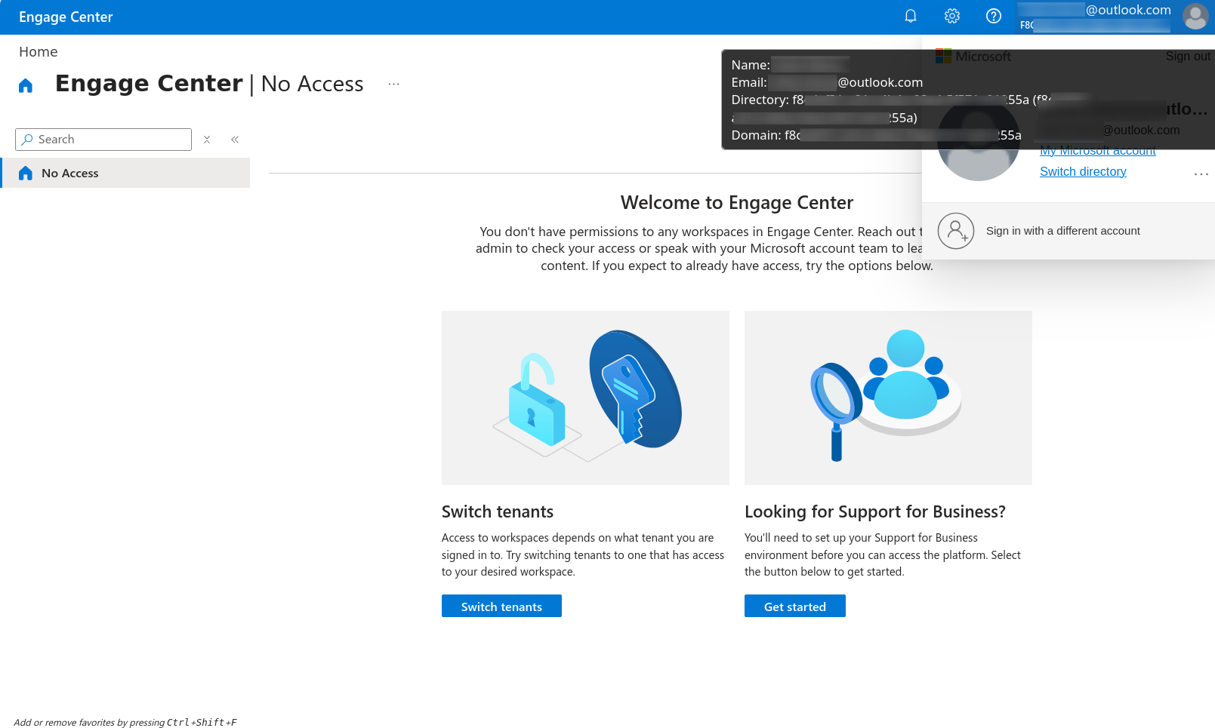The image size is (1215, 728).
Task: Click the Looking for Support for Business heading
Action: tap(875, 511)
